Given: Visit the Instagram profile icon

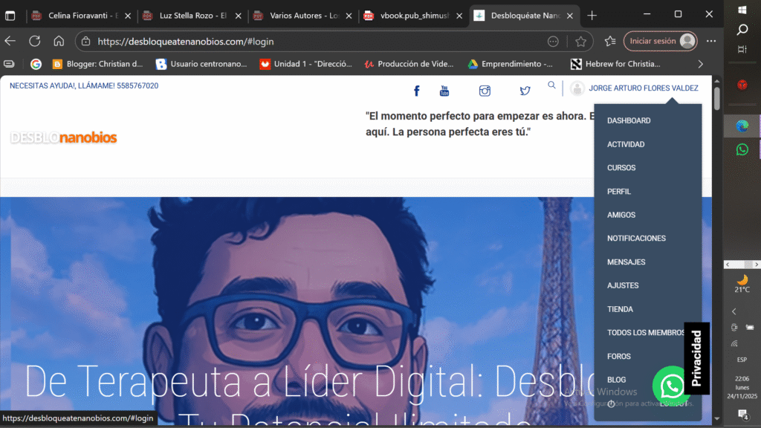Looking at the screenshot, I should tap(485, 91).
